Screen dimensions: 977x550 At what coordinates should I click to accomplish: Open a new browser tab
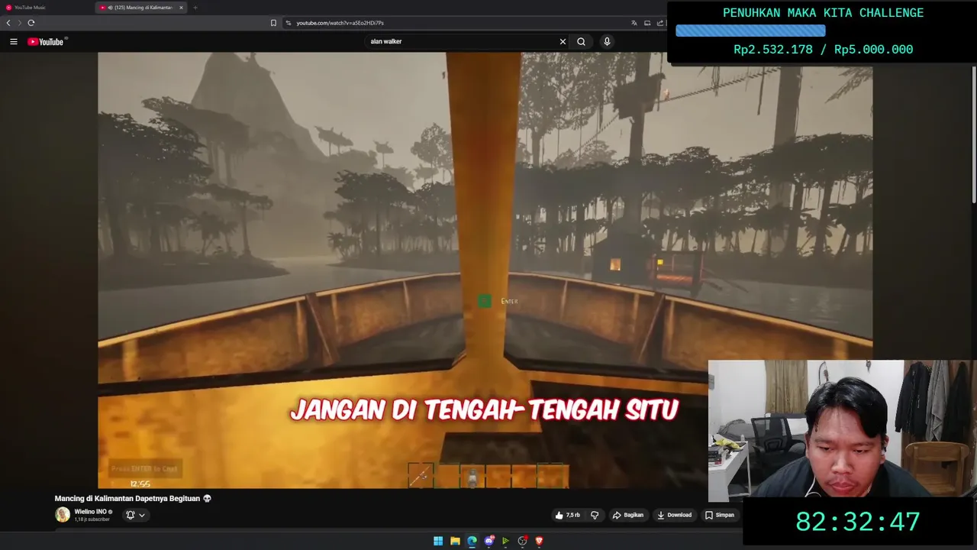click(195, 8)
